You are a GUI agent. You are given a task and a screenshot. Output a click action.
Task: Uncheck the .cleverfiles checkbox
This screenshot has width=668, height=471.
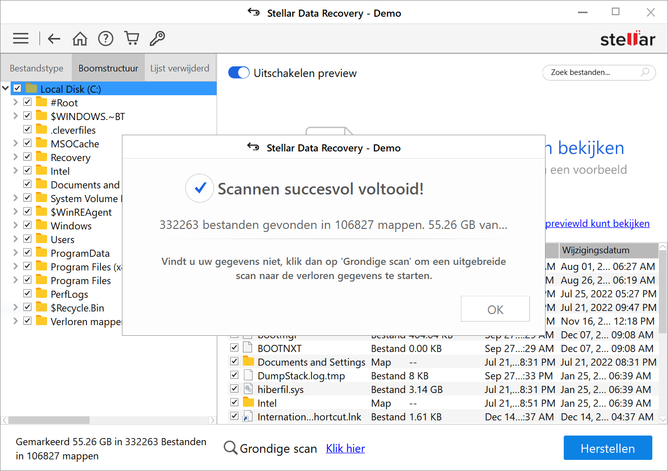27,129
